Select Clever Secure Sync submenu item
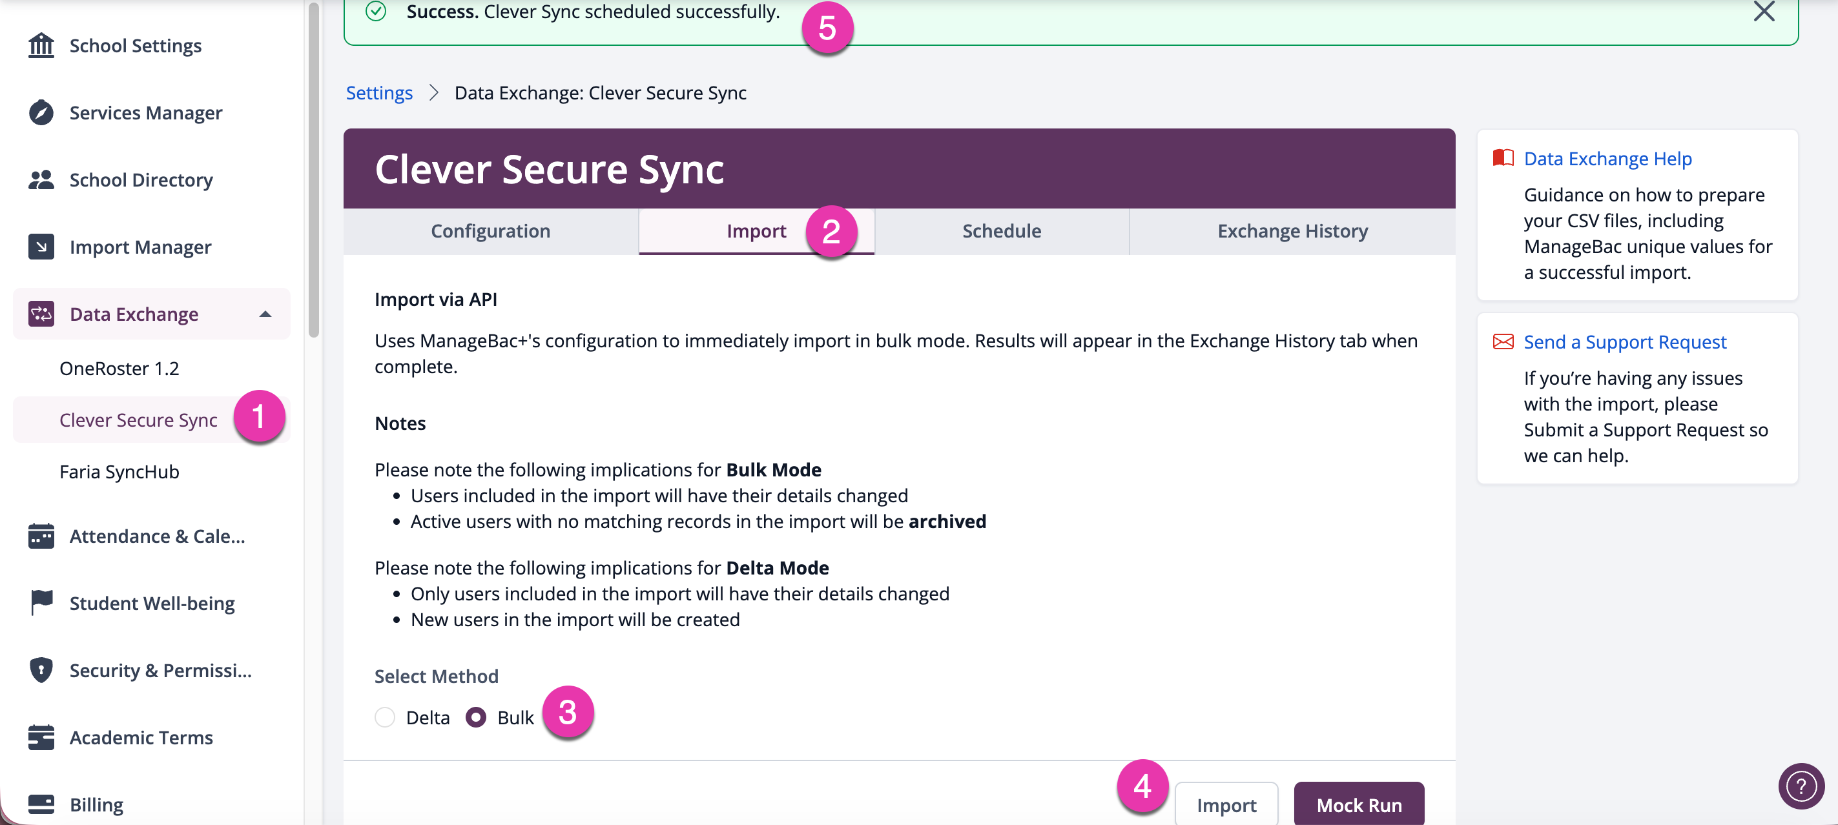Image resolution: width=1838 pixels, height=825 pixels. (138, 420)
